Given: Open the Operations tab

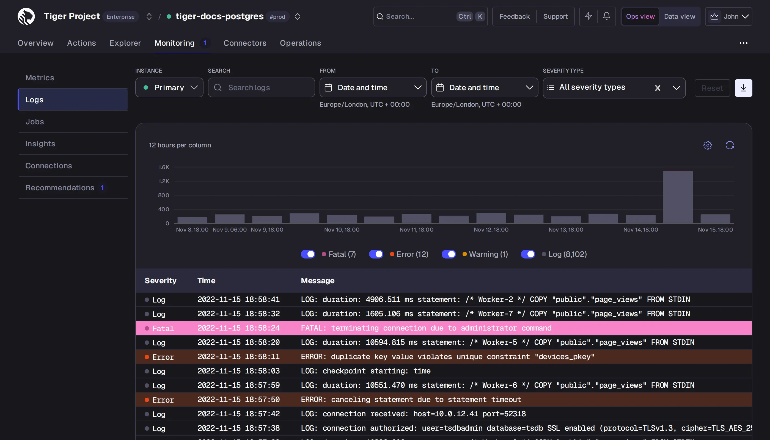Looking at the screenshot, I should (300, 43).
